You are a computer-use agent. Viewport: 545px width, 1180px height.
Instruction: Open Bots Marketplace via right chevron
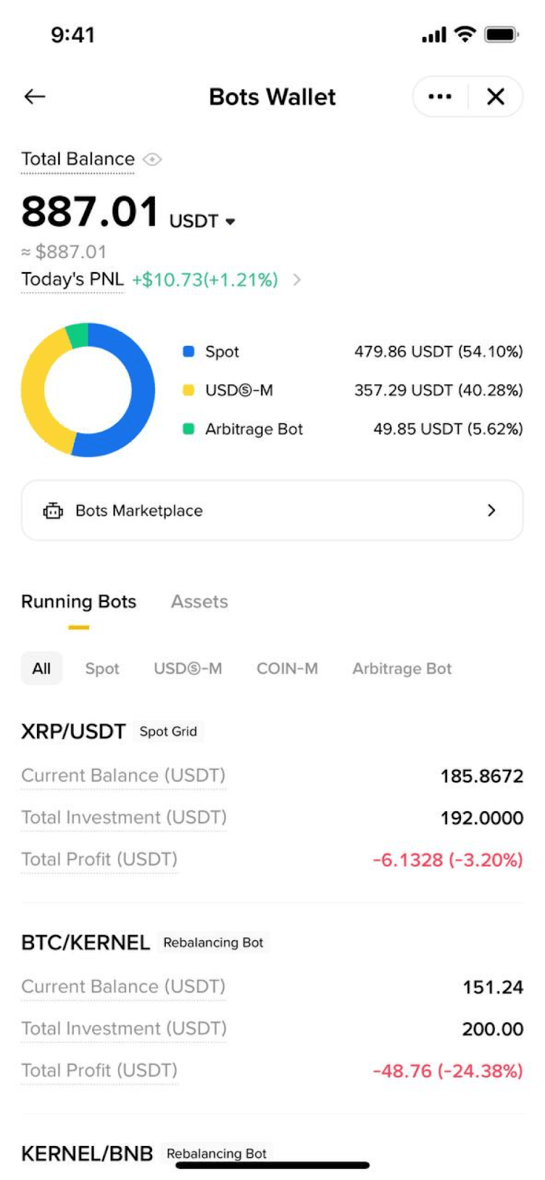491,510
